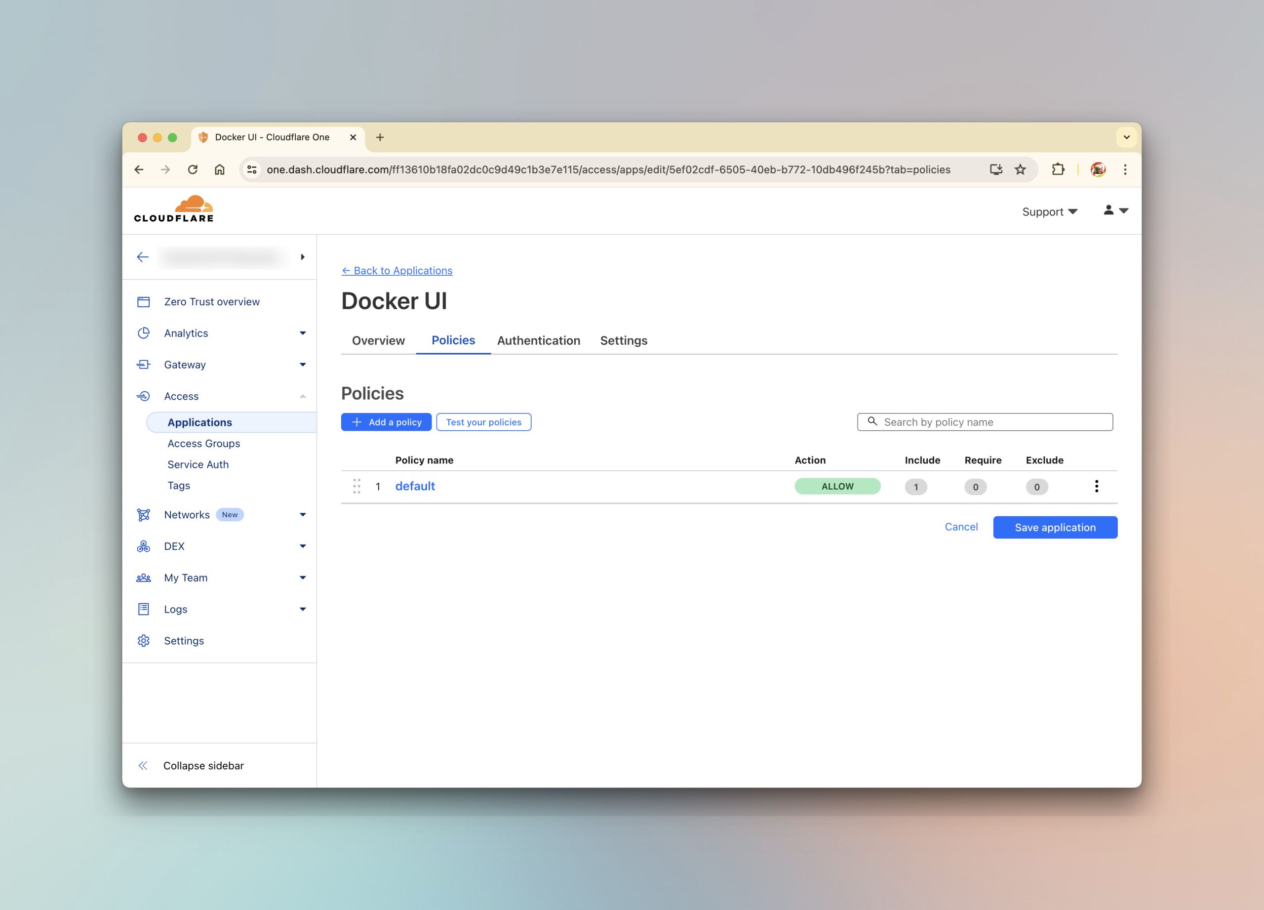Expand the My Team section

tap(303, 578)
